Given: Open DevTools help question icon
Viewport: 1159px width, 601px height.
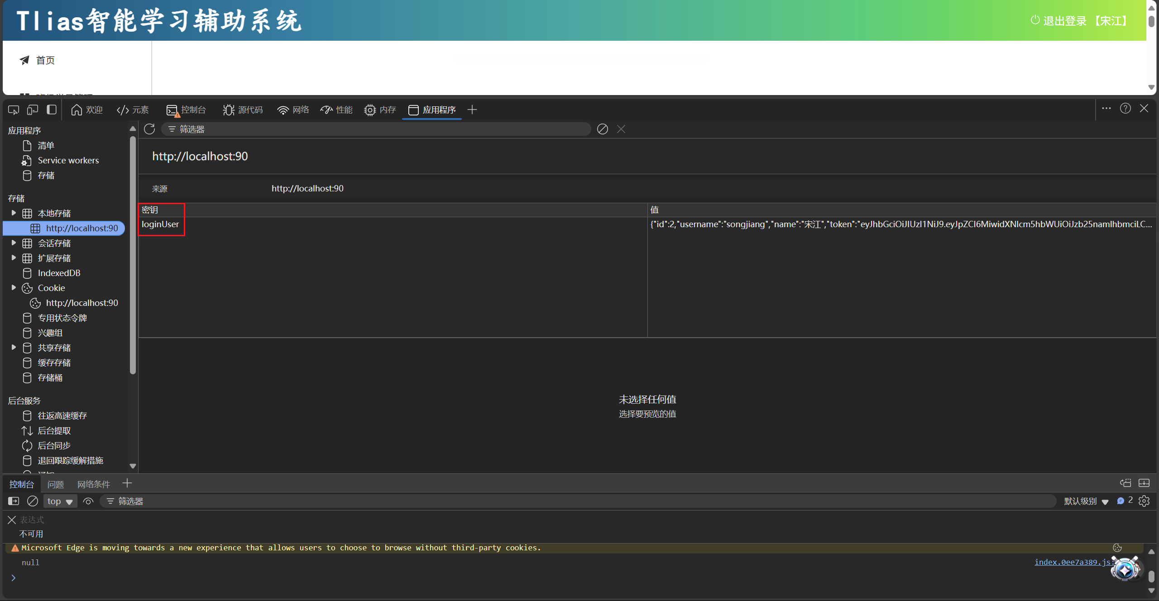Looking at the screenshot, I should tap(1125, 109).
